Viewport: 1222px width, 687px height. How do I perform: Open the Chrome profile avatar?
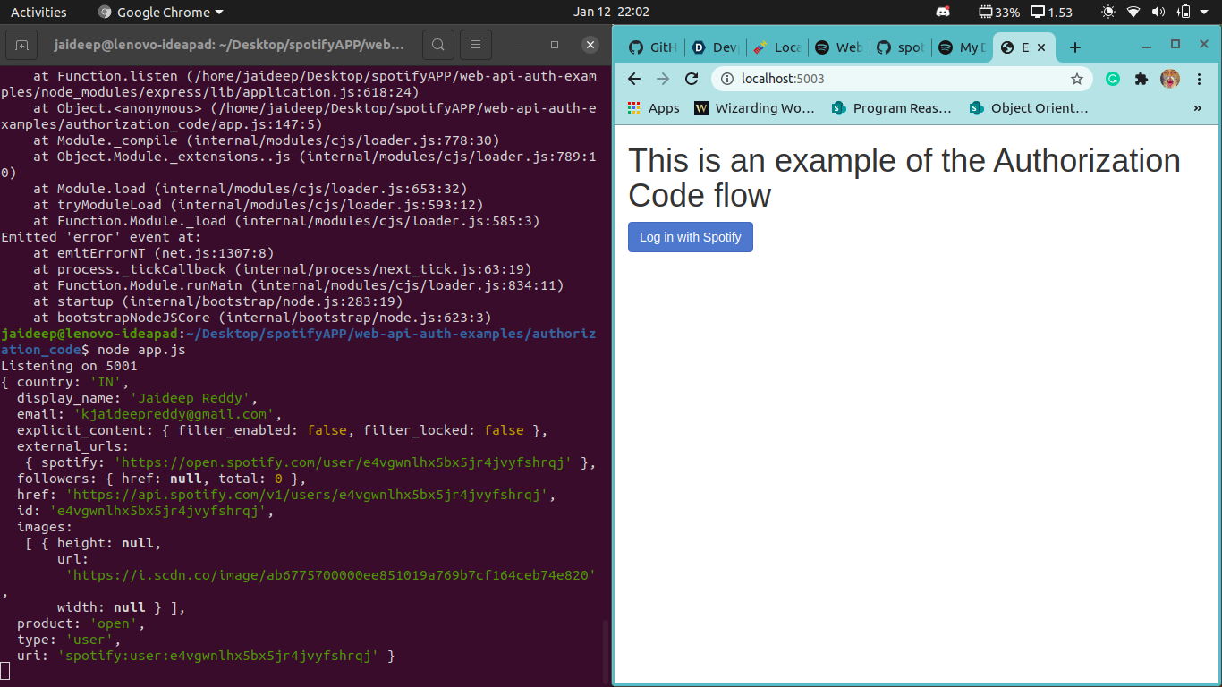[1170, 79]
